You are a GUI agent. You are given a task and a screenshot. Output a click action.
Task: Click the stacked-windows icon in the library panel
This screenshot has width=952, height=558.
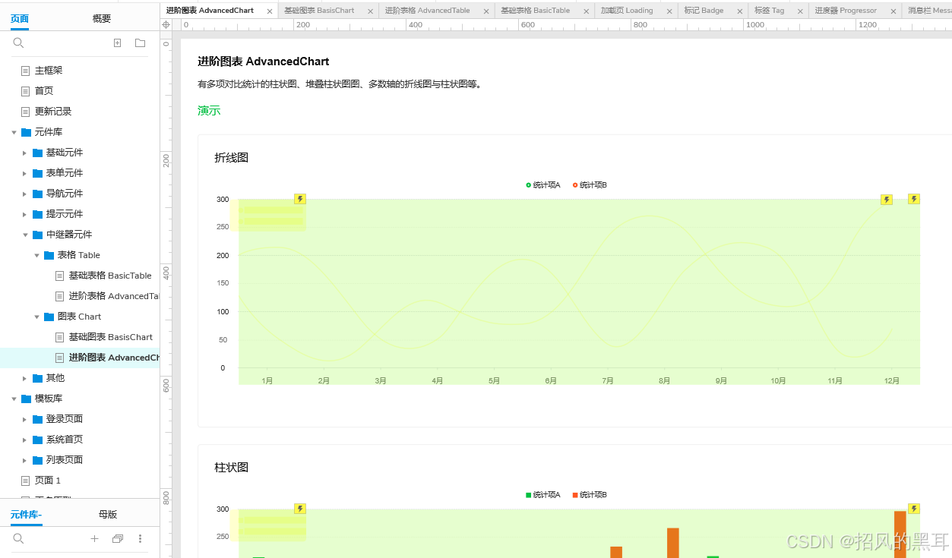coord(118,538)
